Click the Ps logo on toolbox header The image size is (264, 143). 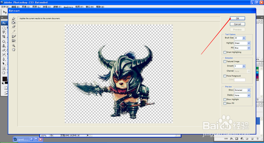point(4,23)
